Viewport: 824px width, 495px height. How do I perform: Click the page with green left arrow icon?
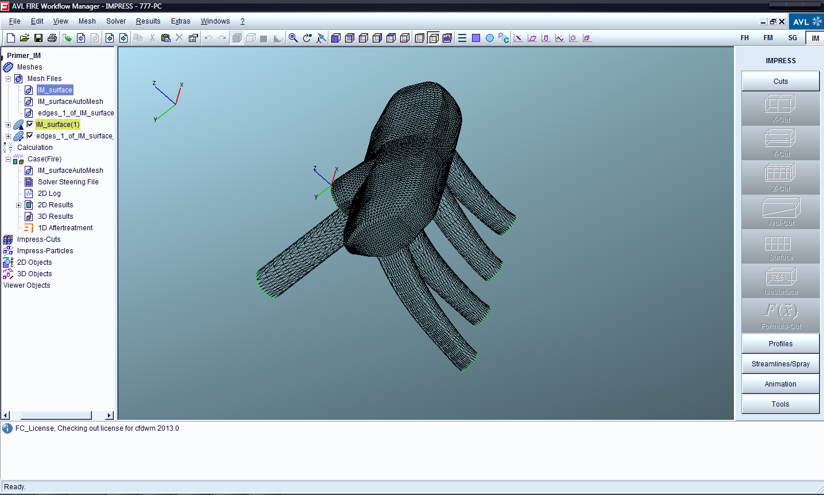point(110,38)
